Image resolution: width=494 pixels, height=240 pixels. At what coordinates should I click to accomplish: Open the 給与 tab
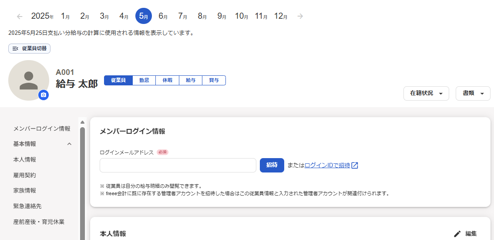pos(191,80)
